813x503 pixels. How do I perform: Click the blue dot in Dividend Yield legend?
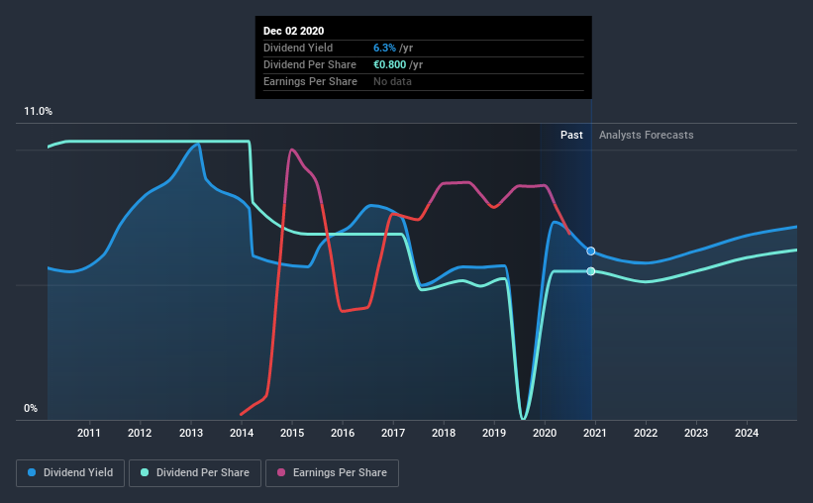point(32,472)
